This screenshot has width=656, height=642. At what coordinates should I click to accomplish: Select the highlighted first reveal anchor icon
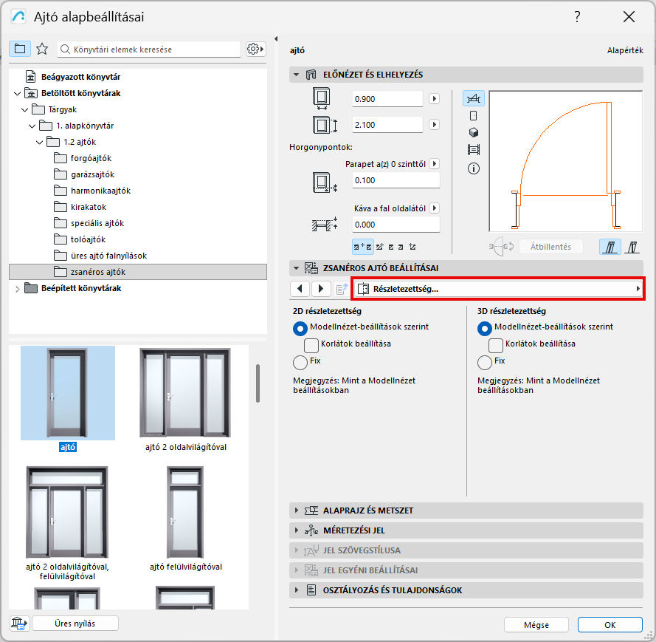tap(363, 247)
